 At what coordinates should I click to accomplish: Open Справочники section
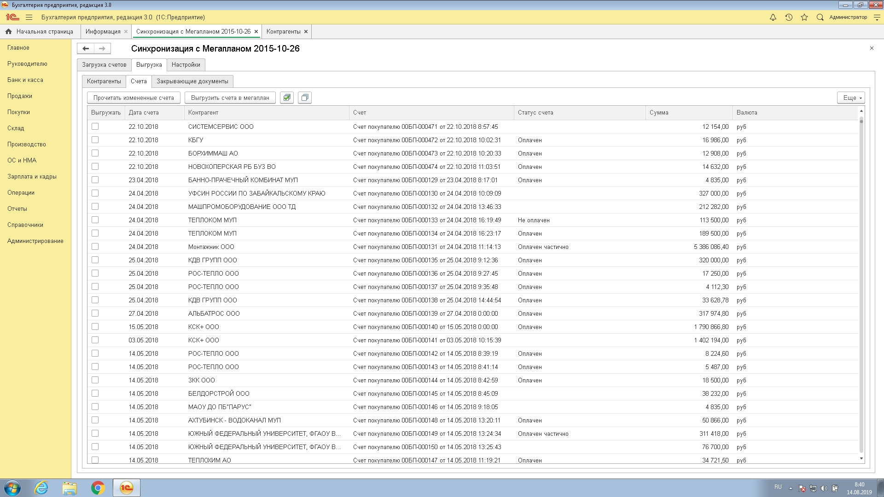[x=25, y=225]
